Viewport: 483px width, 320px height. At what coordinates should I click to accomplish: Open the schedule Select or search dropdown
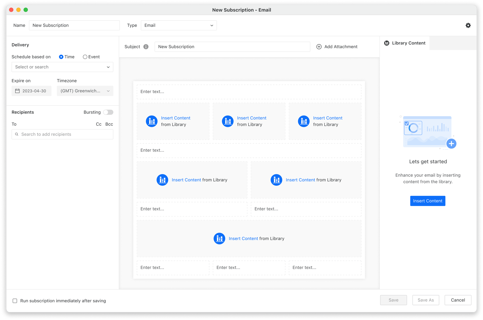pos(62,67)
